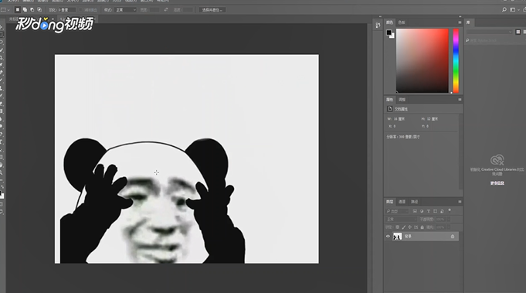Switch to the Paths tab
Image resolution: width=526 pixels, height=293 pixels.
[415, 202]
